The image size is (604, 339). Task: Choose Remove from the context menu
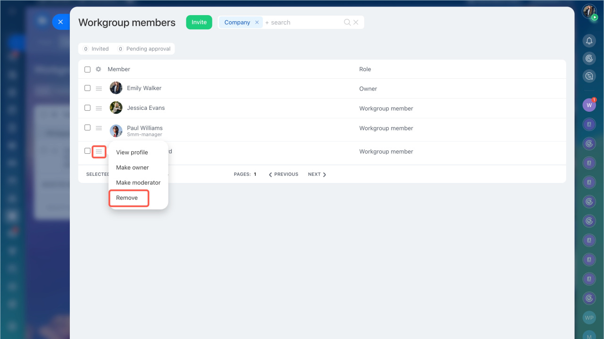click(127, 198)
